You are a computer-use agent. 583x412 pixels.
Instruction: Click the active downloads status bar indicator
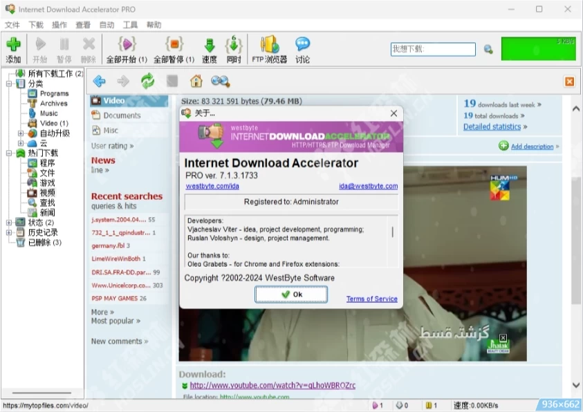(x=378, y=405)
